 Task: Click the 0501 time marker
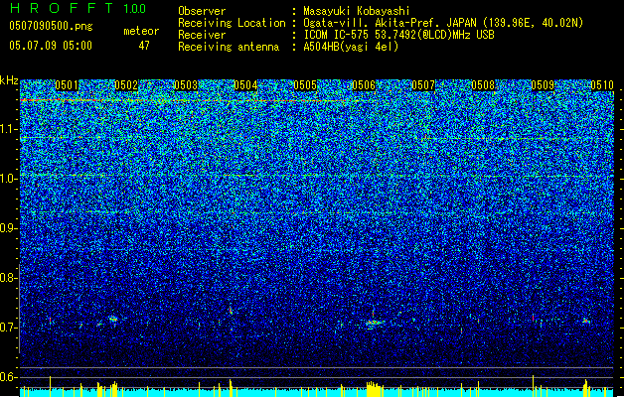click(67, 85)
